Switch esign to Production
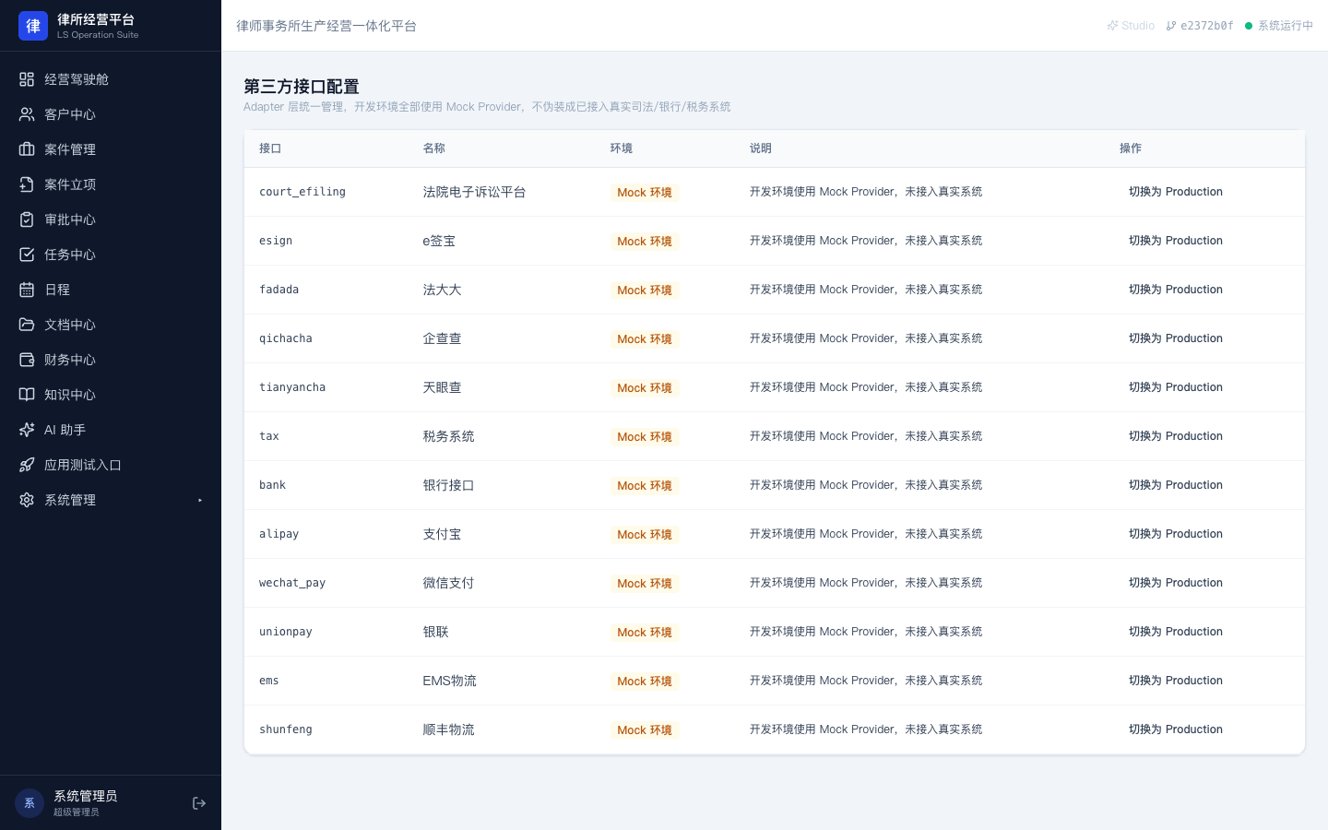 click(x=1176, y=241)
